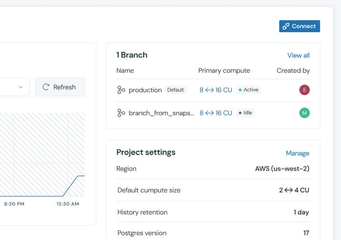Image resolution: width=341 pixels, height=240 pixels.
Task: Click the circular refresh arrow icon
Action: 46,87
